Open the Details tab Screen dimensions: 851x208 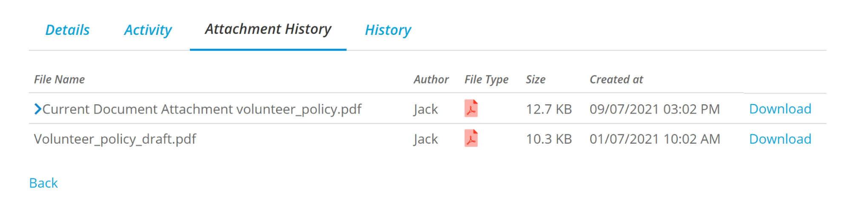pos(67,30)
